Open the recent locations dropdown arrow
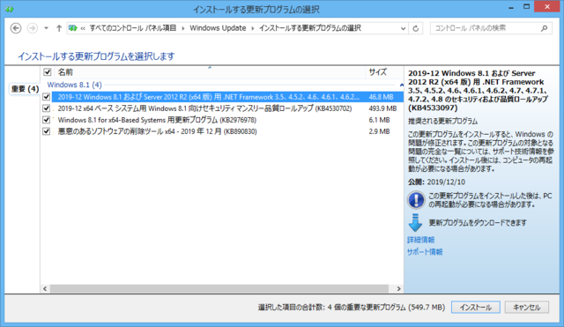The width and height of the screenshot is (564, 327). click(x=46, y=28)
